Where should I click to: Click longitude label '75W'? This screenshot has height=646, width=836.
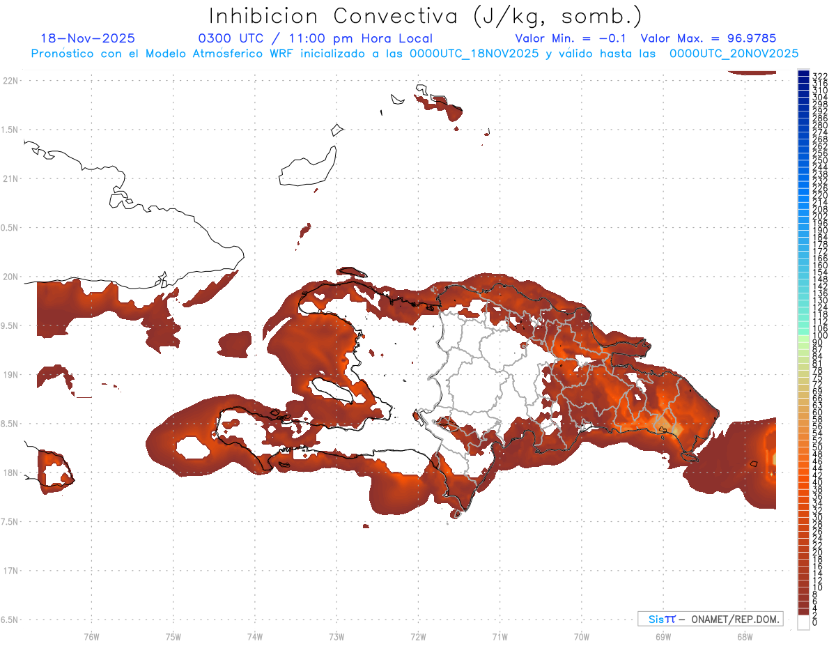coord(173,636)
